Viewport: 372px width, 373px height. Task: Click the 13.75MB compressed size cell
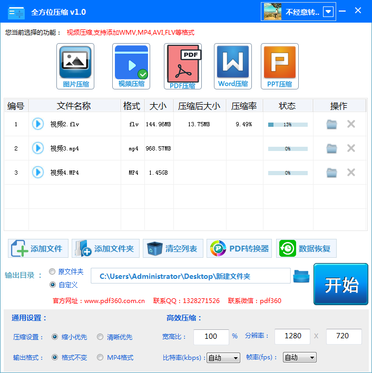(199, 124)
